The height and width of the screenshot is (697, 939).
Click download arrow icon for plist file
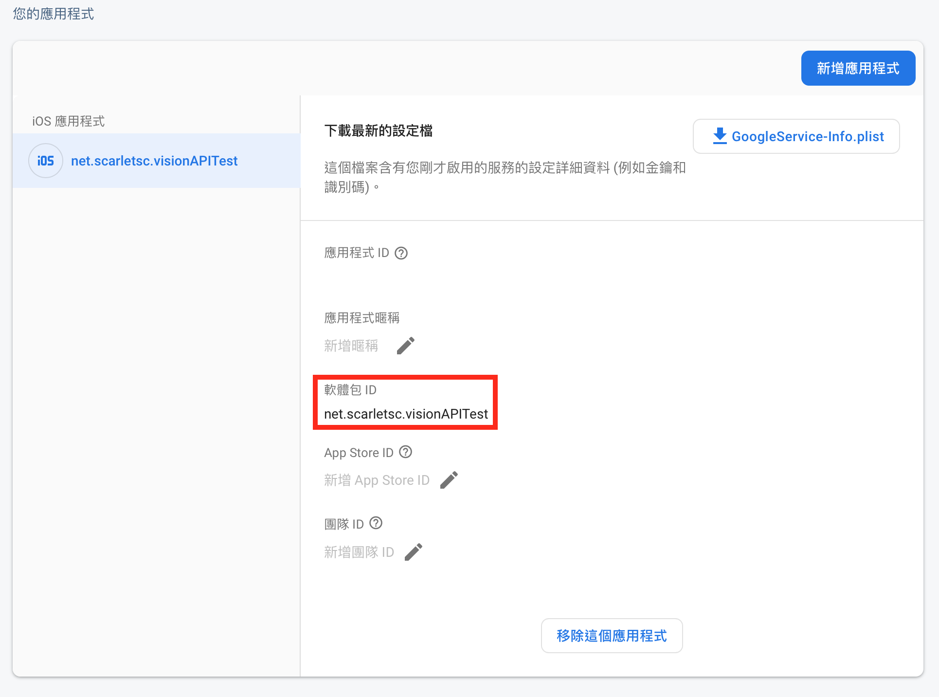(x=720, y=136)
